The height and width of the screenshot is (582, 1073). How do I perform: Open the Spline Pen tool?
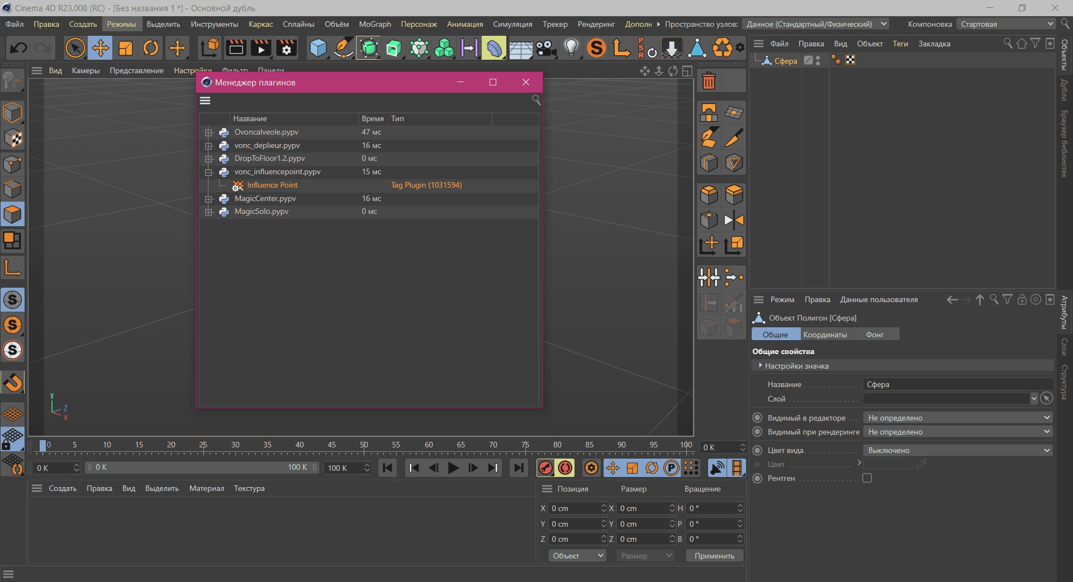point(343,48)
